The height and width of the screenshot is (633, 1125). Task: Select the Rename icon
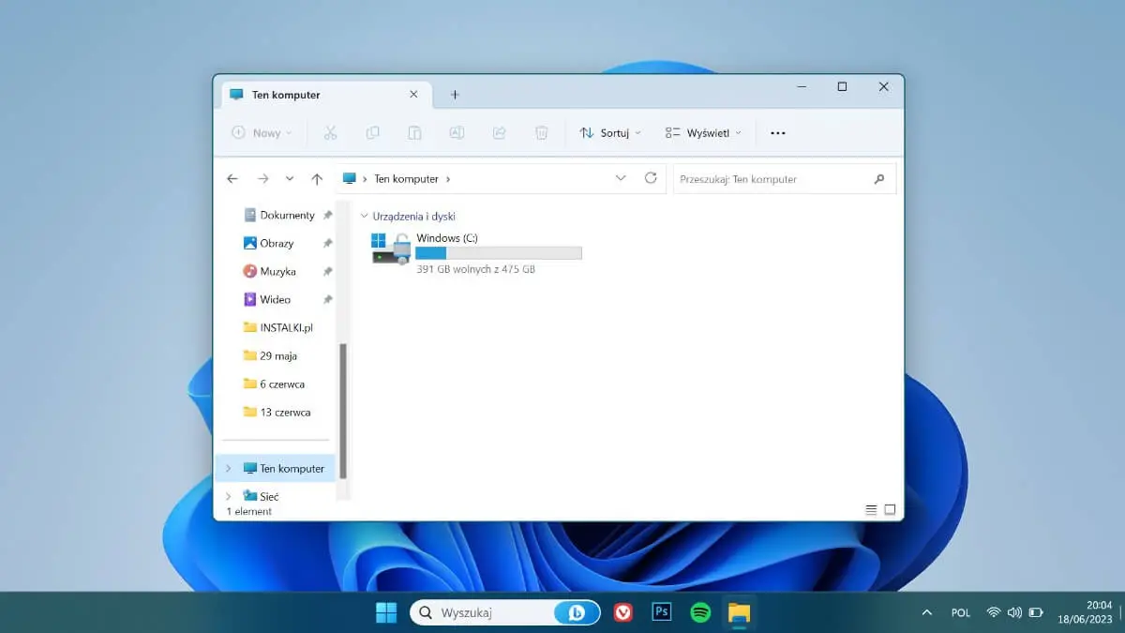point(457,132)
